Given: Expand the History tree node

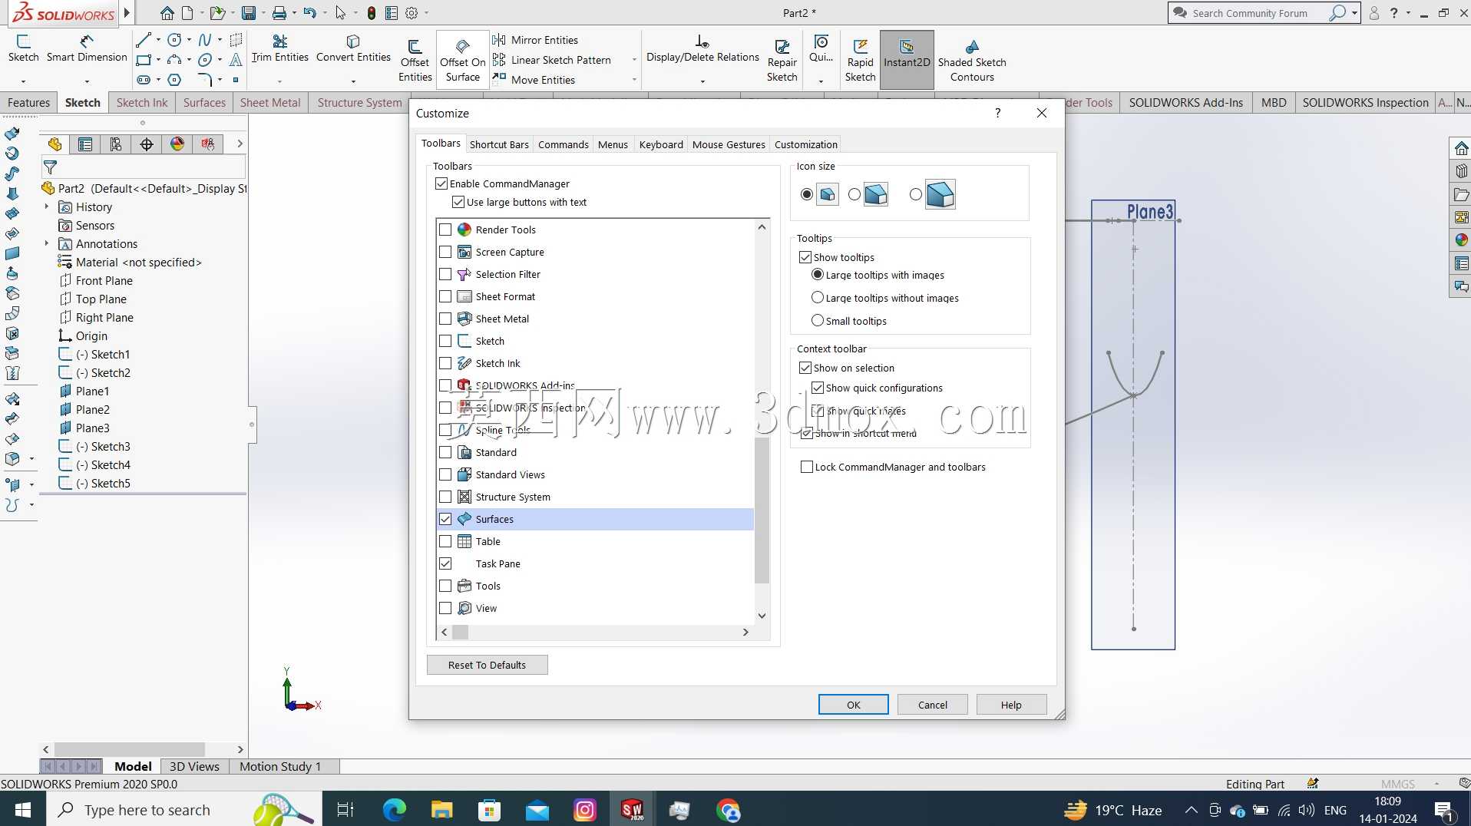Looking at the screenshot, I should click(x=47, y=206).
